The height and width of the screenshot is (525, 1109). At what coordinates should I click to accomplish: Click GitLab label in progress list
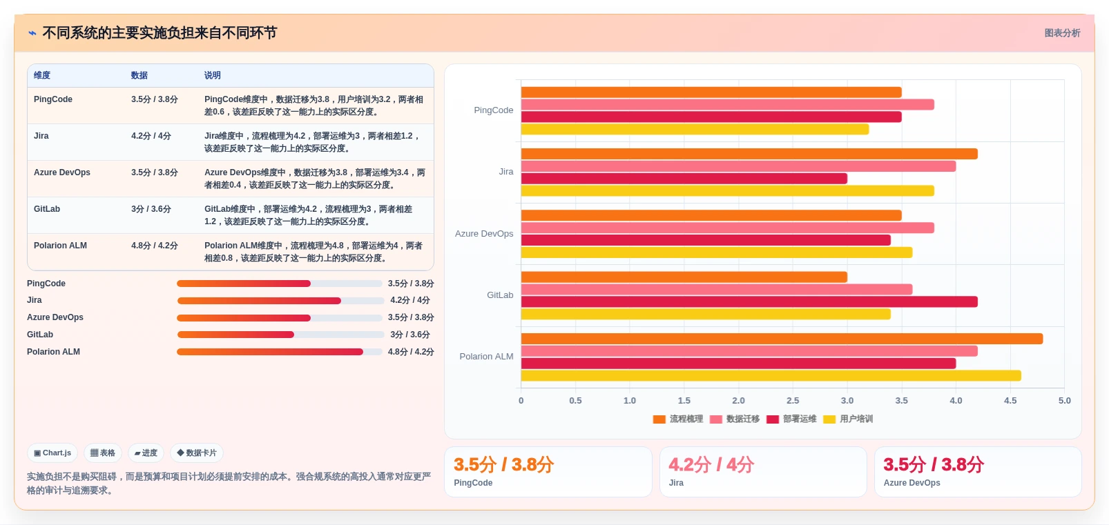pos(40,335)
